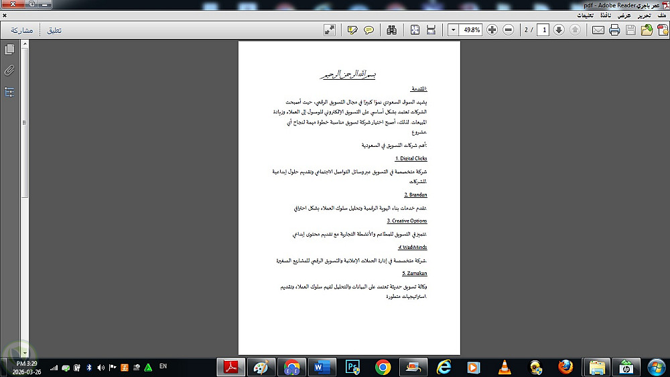Open the Chrome profile icon with two badges
The image size is (670, 377).
291,367
